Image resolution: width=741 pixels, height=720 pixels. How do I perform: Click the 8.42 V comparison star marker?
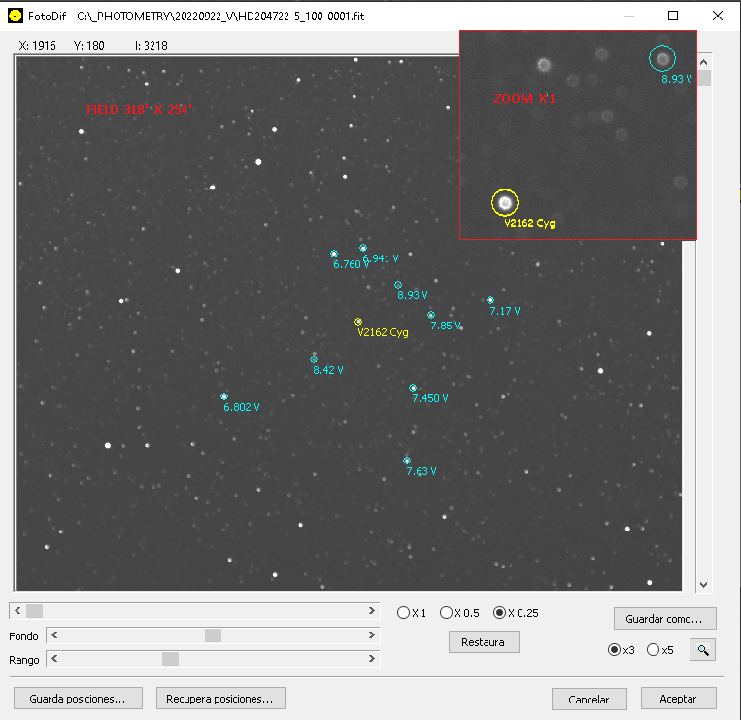point(314,360)
